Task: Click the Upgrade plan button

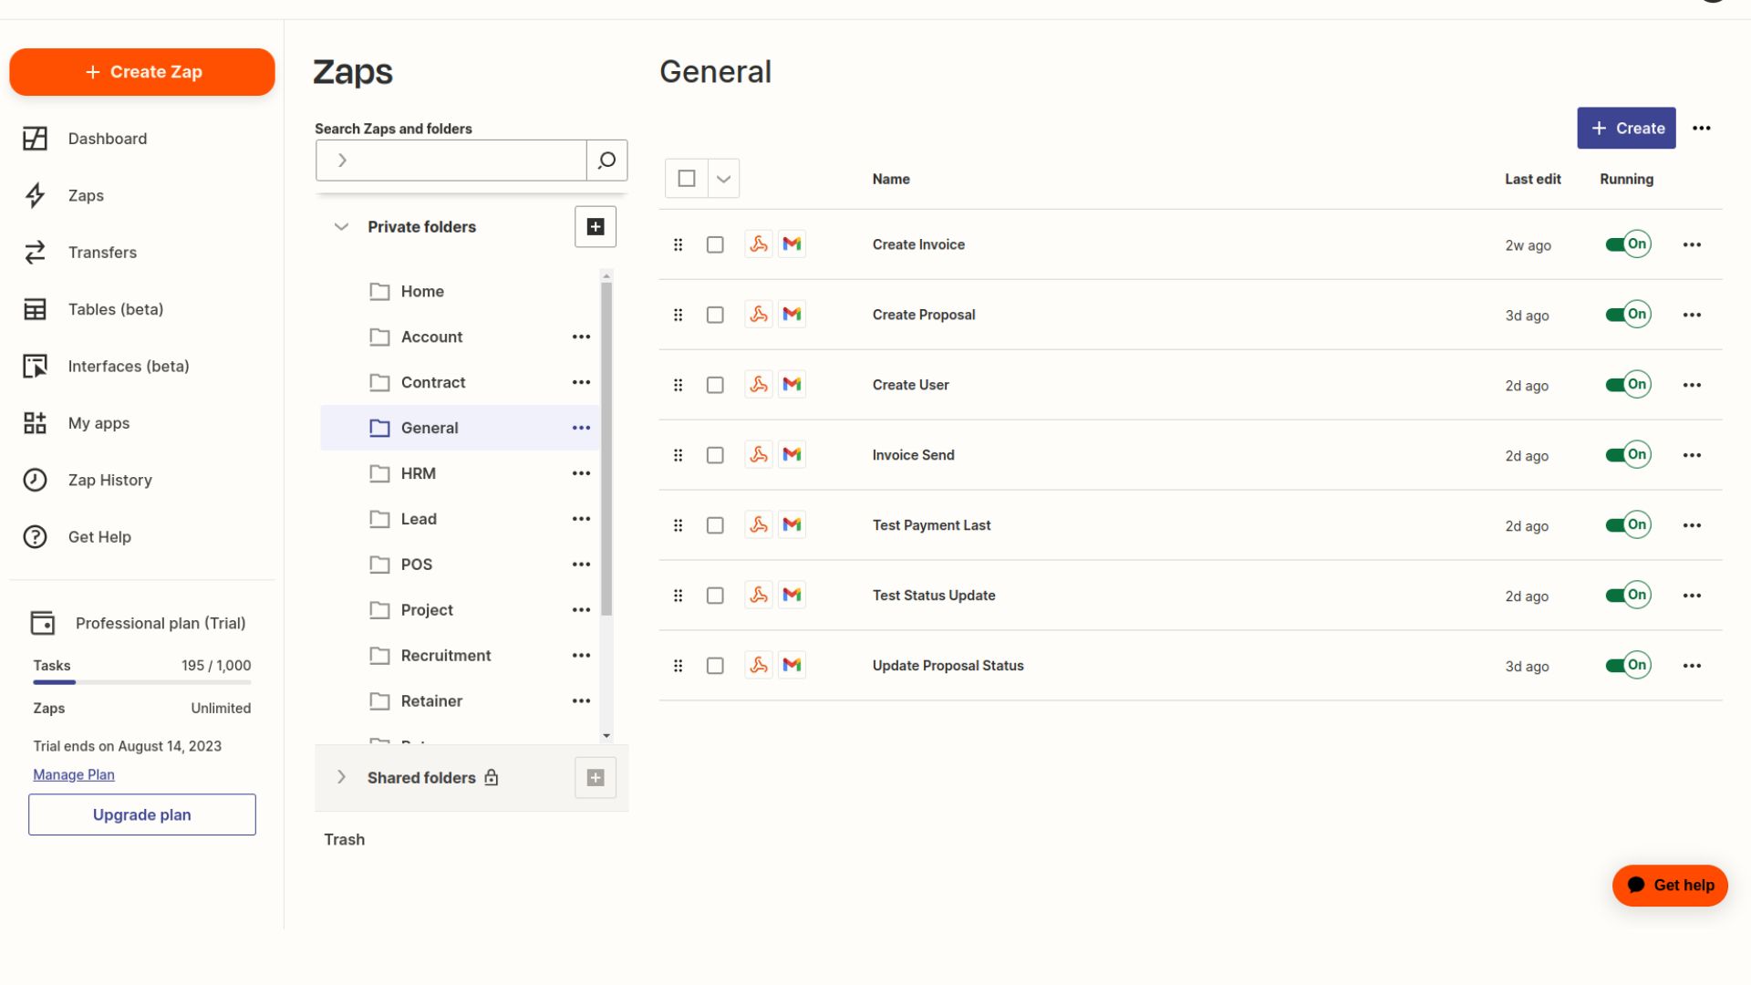Action: click(142, 814)
